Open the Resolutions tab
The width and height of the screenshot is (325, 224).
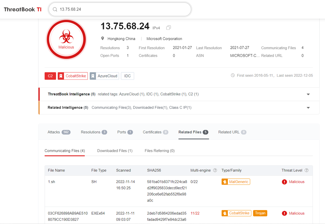[x=94, y=132]
